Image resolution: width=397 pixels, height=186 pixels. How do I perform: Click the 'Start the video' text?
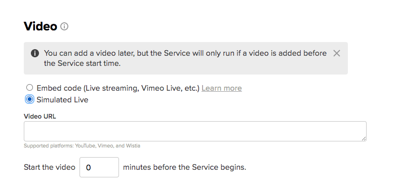pyautogui.click(x=50, y=167)
